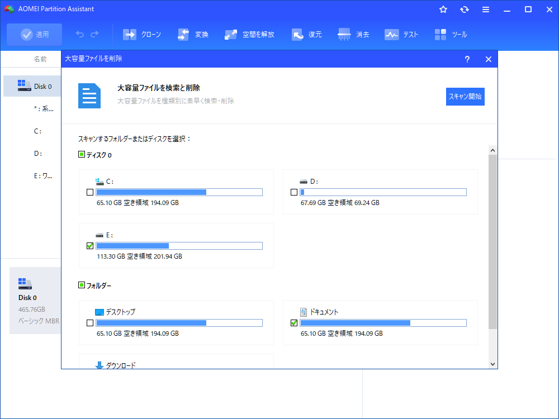Click the 465.76GB disk size text
Screen dimensions: 559x419
coord(32,310)
